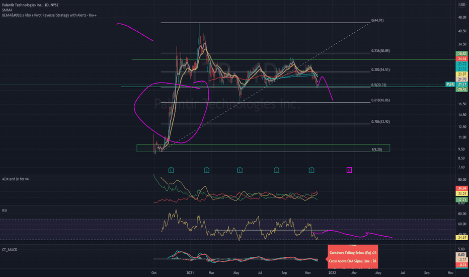Click the 7.60 price axis tick

(x=462, y=167)
